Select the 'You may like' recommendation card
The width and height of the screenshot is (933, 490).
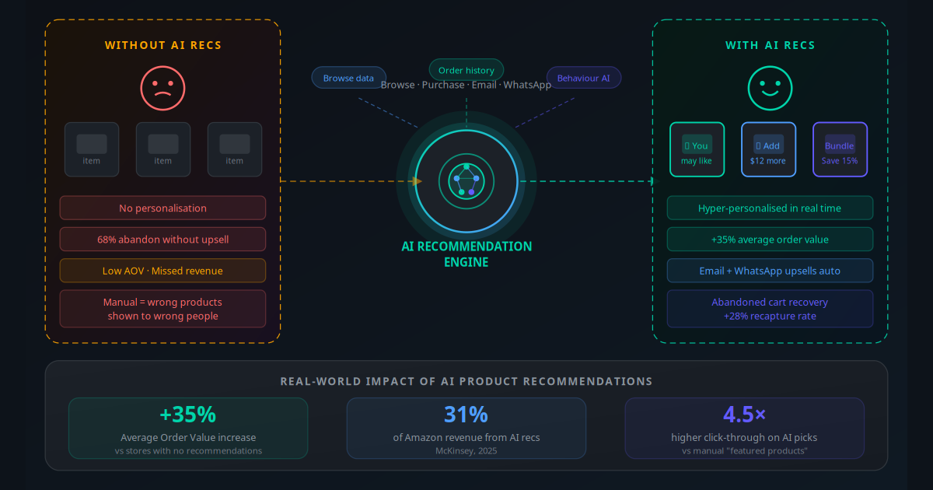[x=697, y=149]
